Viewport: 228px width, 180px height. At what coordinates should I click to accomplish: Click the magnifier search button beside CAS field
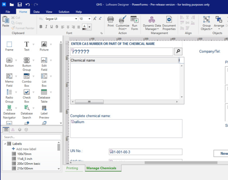(x=178, y=51)
